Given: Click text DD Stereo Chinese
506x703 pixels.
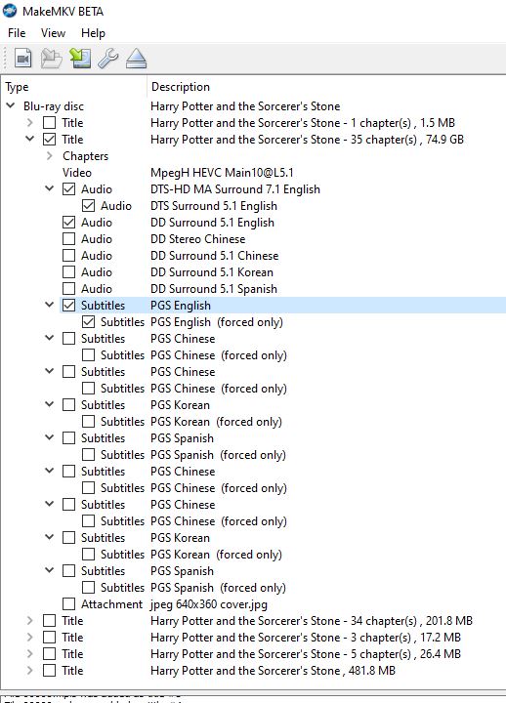Looking at the screenshot, I should click(x=198, y=239).
